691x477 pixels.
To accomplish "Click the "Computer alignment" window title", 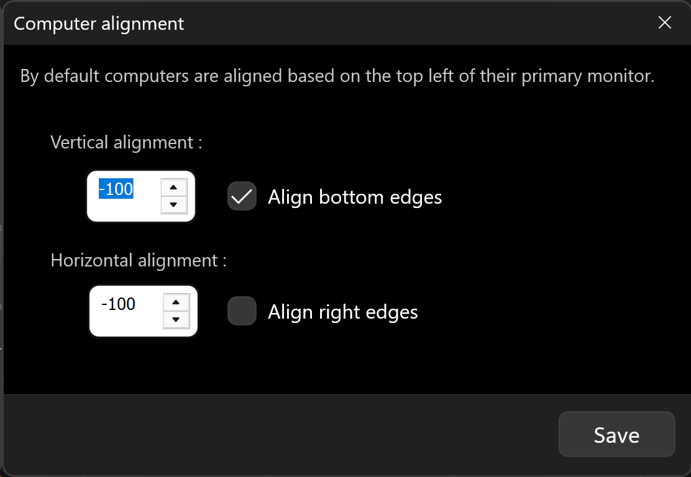I will point(99,24).
